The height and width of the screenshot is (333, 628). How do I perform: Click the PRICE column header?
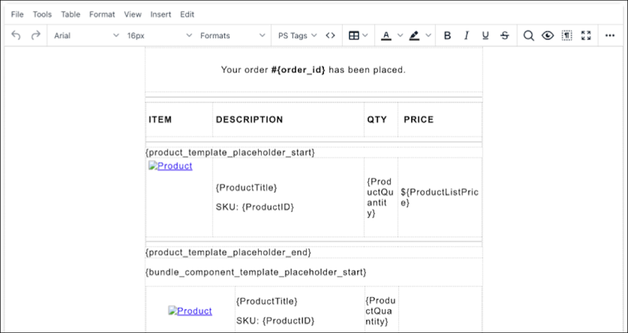(418, 120)
